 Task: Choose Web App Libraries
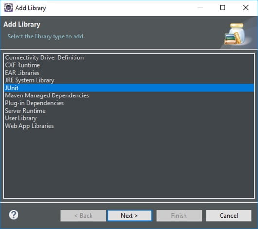pyautogui.click(x=129, y=126)
